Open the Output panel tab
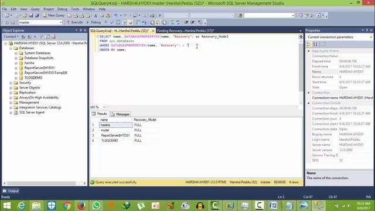Screen dimensions: 375x211 (x=11, y=191)
